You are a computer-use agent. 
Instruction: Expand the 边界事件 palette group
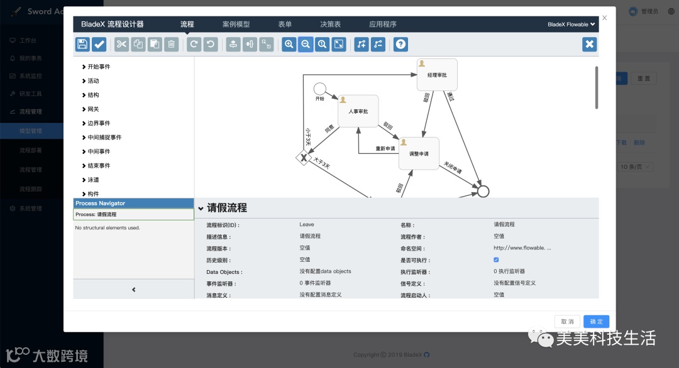pyautogui.click(x=96, y=123)
